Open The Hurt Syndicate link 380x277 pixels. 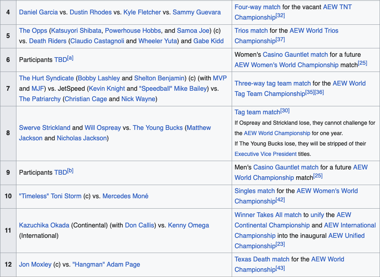pyautogui.click(x=46, y=78)
